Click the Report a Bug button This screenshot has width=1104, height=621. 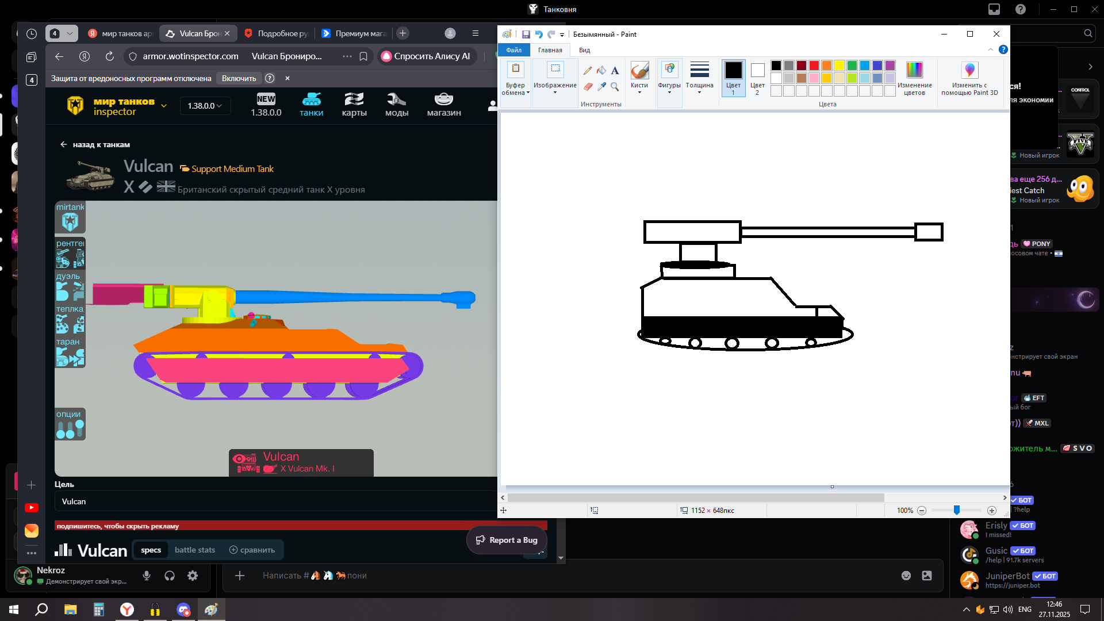point(507,540)
